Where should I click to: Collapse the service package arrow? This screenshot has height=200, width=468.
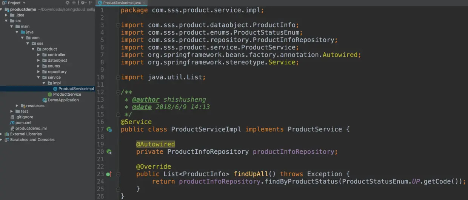click(x=38, y=77)
